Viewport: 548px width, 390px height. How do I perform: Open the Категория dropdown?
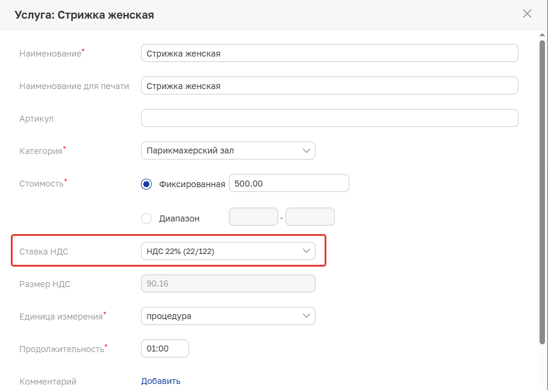click(228, 150)
